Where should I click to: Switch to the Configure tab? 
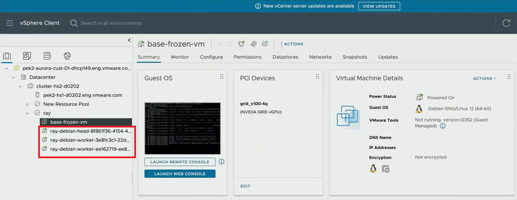(211, 57)
